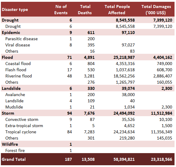The width and height of the screenshot is (176, 167).
Task: Click the Epidemic Others affected value 83
Action: pyautogui.click(x=132, y=51)
